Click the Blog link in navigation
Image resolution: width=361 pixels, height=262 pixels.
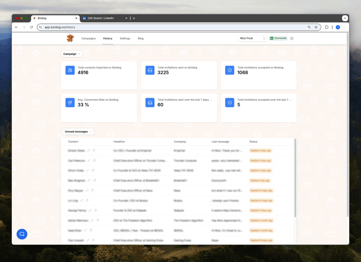tap(141, 38)
